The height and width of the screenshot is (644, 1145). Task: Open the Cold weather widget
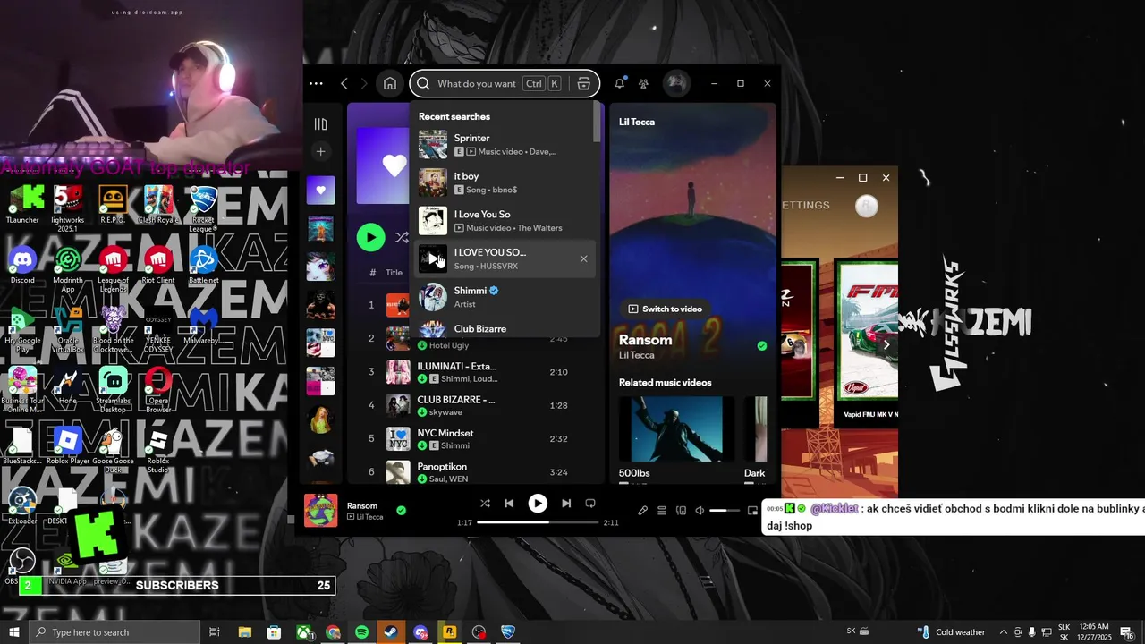[x=952, y=632]
